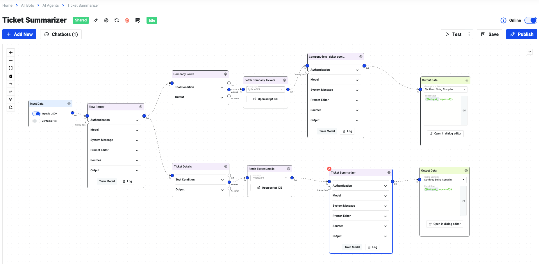
Task: Click the lock canvas icon
Action: pos(11,76)
